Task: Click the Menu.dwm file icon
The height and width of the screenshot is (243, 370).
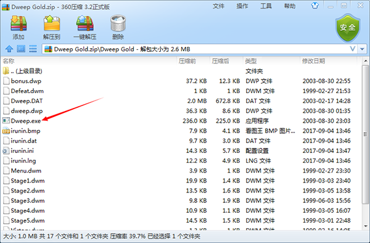Action: click(x=6, y=171)
